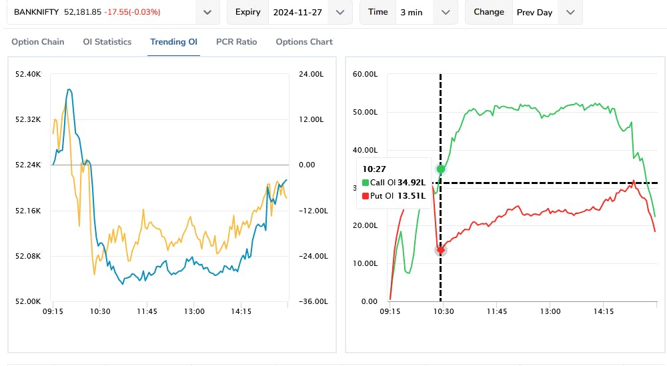
Task: Select the Trending OI tab
Action: [x=173, y=42]
